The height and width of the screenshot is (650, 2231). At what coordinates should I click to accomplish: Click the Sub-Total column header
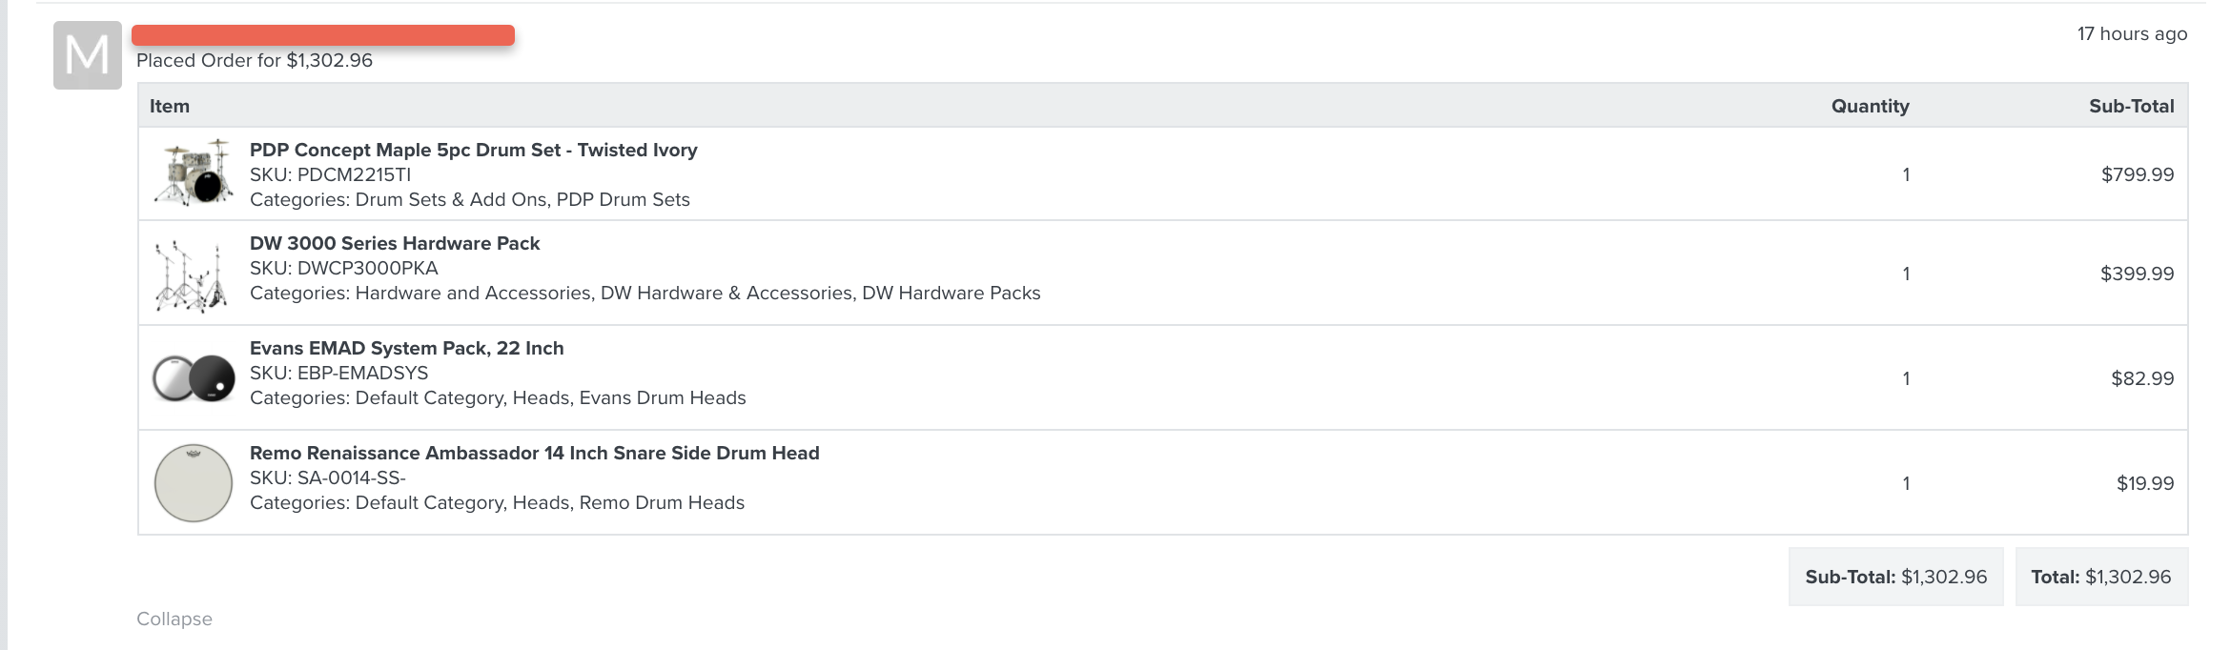(2132, 106)
